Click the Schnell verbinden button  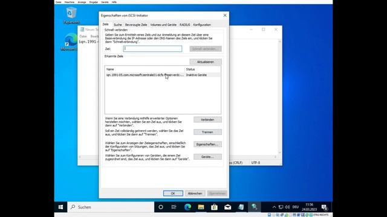(206, 49)
